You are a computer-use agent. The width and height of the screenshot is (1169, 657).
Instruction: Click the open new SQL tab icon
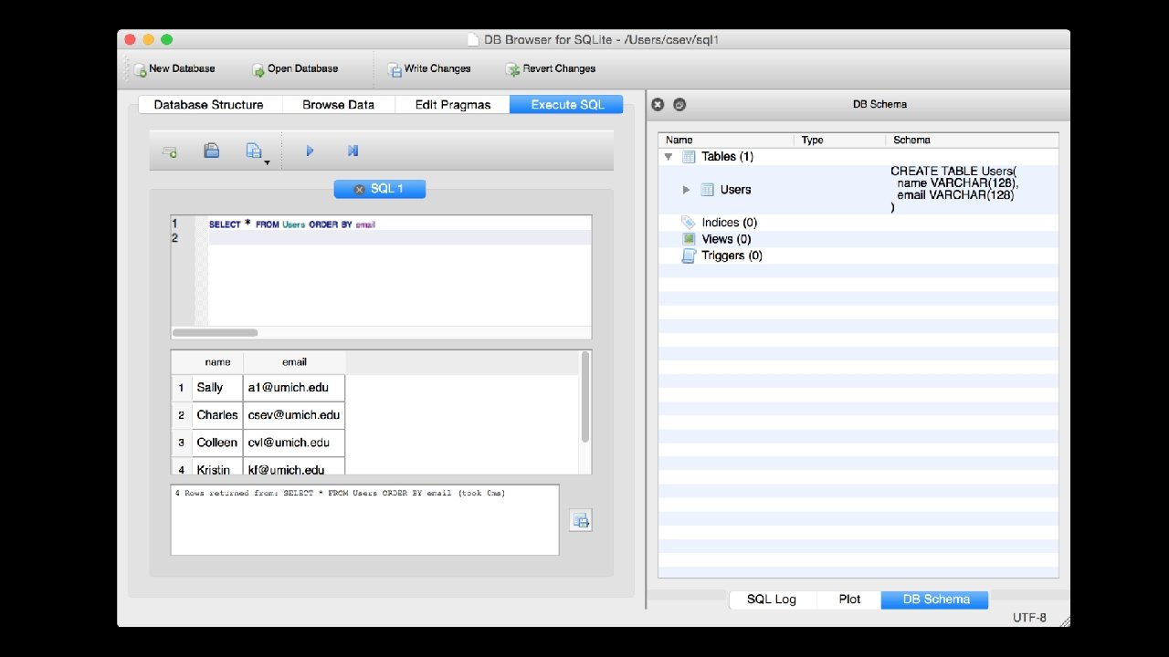[170, 151]
